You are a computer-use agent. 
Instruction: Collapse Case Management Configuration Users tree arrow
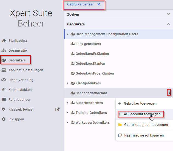coord(67,34)
